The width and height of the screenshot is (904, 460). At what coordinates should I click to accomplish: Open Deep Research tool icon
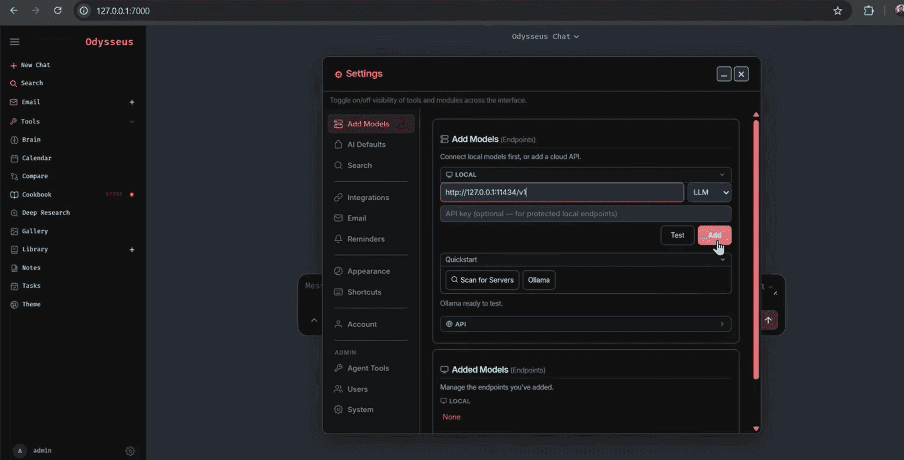[x=14, y=213]
